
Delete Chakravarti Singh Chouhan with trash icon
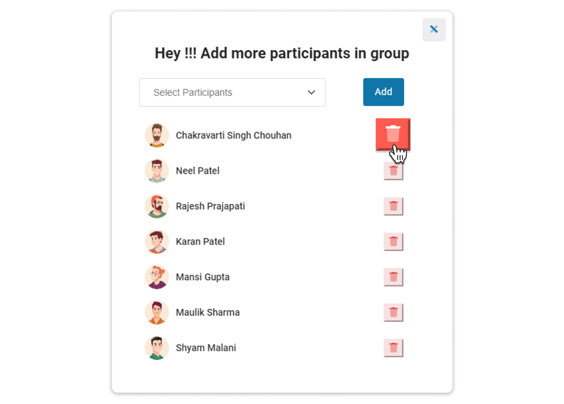point(393,134)
